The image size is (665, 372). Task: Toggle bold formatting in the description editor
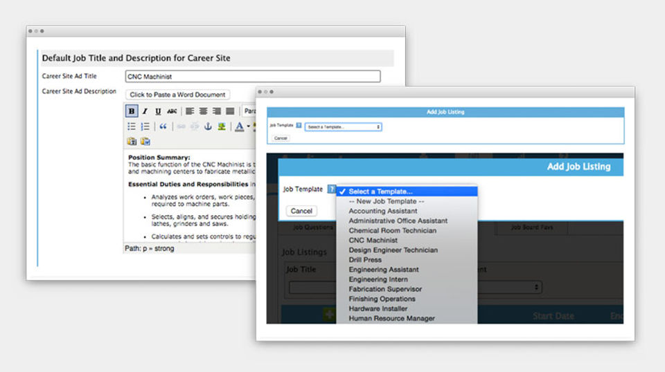[x=132, y=111]
